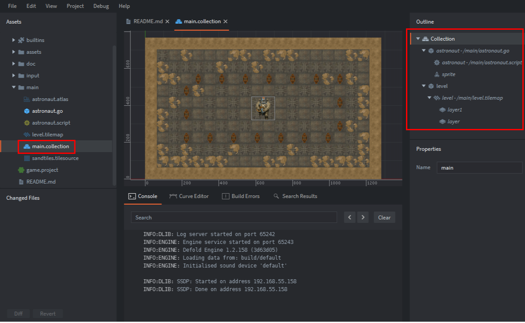Expand the assets folder arrow
525x323 pixels.
[14, 52]
